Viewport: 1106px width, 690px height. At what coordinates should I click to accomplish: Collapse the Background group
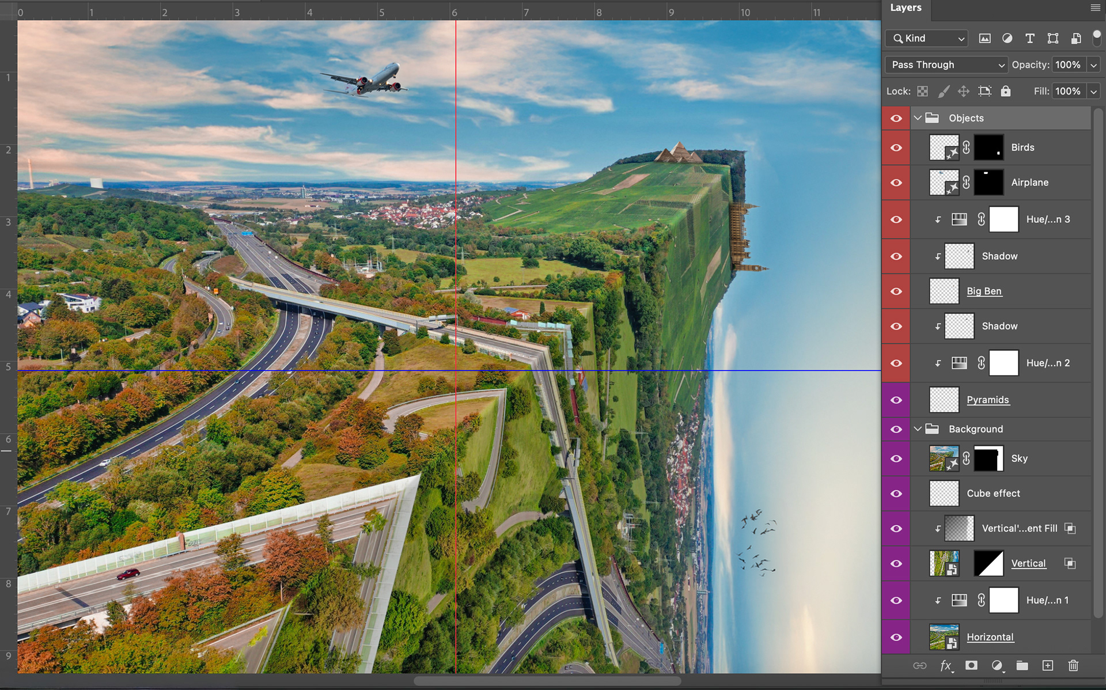(x=918, y=429)
